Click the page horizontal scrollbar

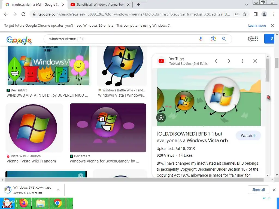click(x=134, y=180)
